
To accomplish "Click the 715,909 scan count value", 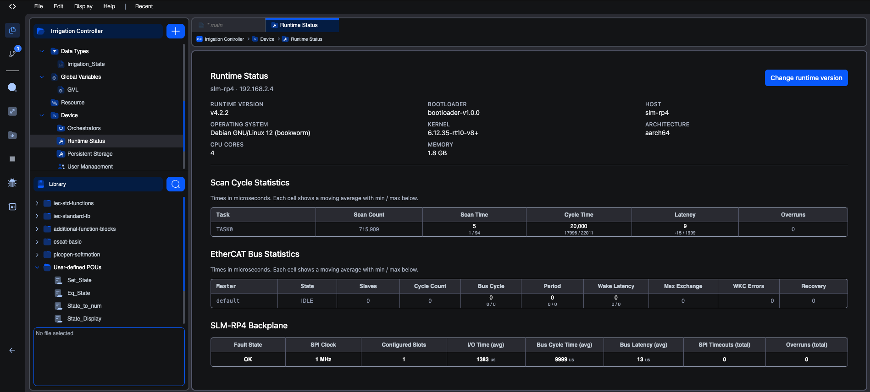I will 369,229.
